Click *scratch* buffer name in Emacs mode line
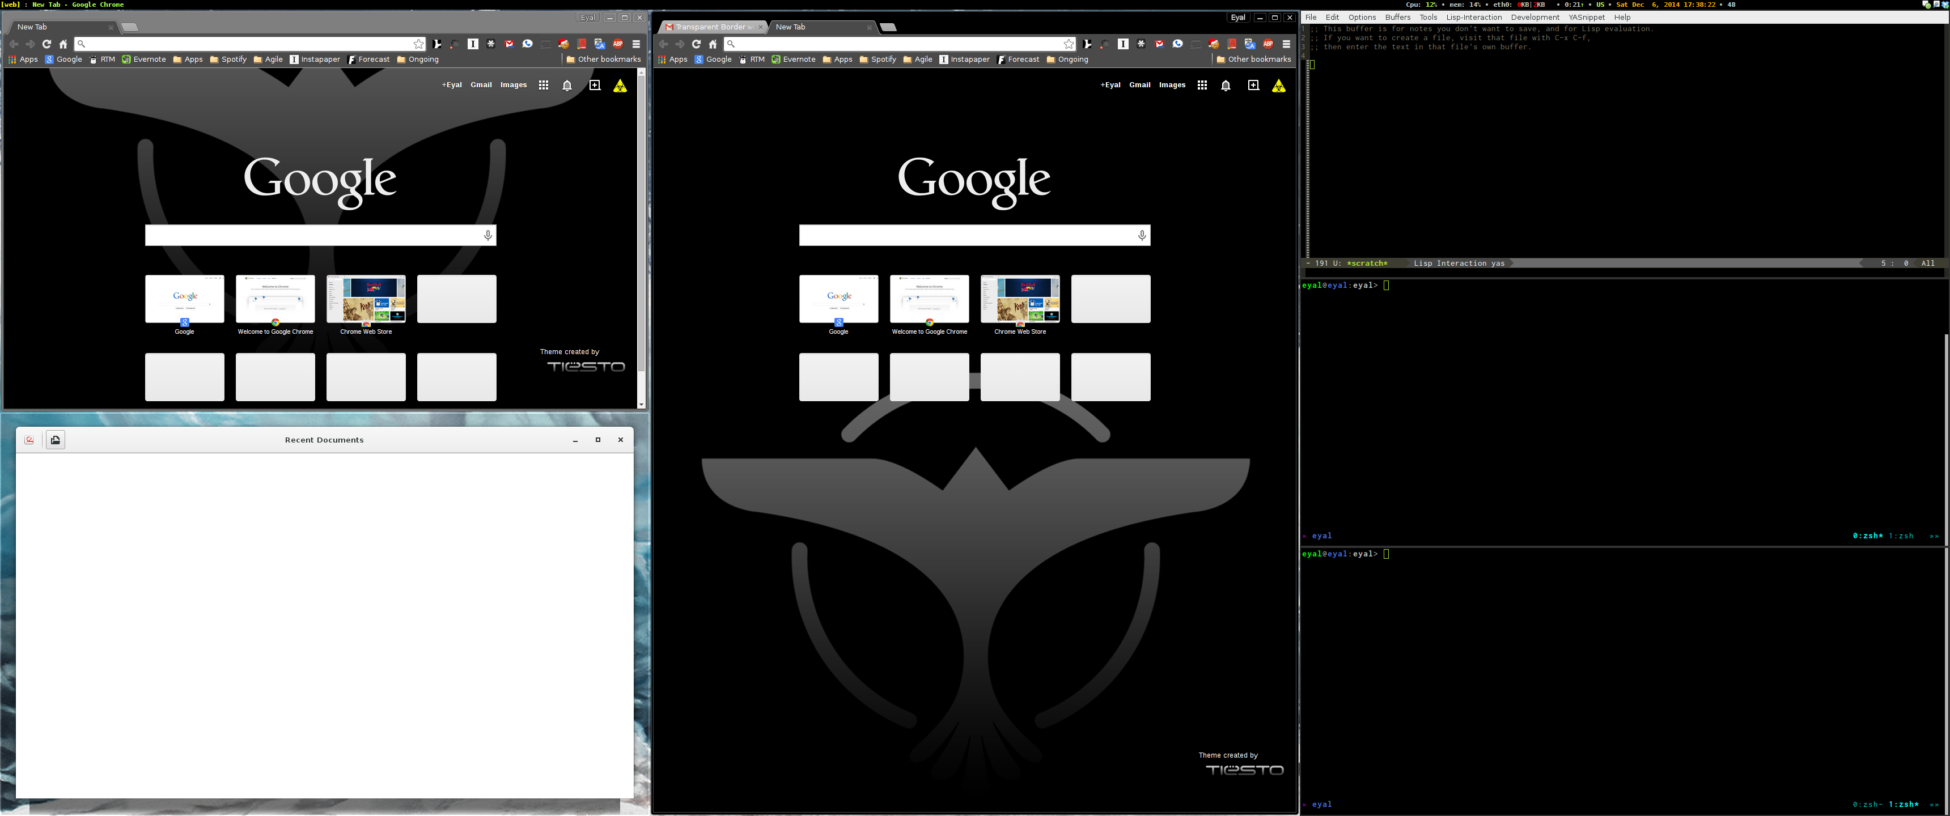Viewport: 1950px width, 816px height. click(x=1367, y=263)
